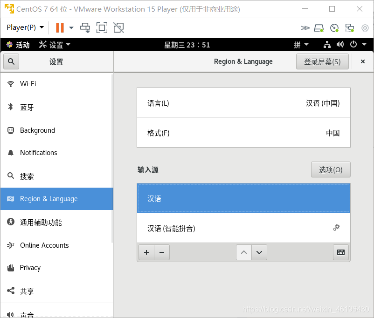This screenshot has height=318, width=374.
Task: Select Background in sidebar
Action: pyautogui.click(x=56, y=130)
